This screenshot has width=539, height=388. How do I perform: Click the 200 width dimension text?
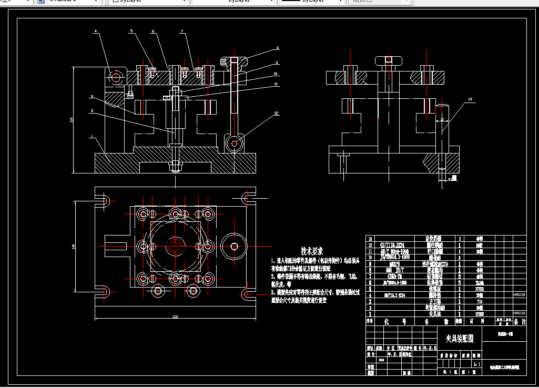(x=175, y=316)
